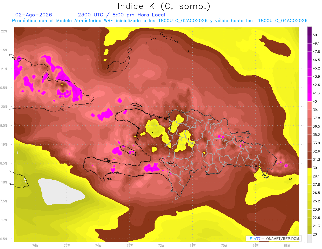Click the "73W" longitude axis label
The image size is (322, 249).
tap(130, 246)
